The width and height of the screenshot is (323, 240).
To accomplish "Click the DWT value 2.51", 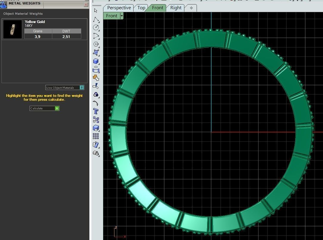I will click(66, 36).
